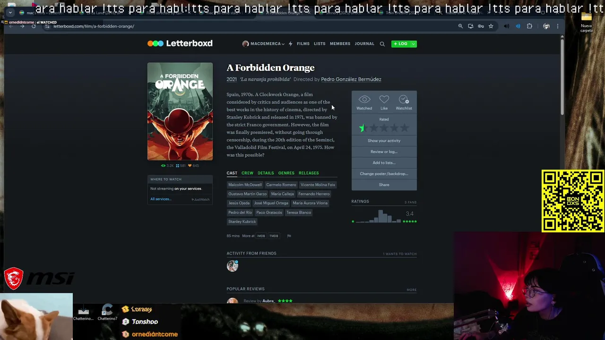Select the CAST tab
This screenshot has height=340, width=605.
(x=232, y=173)
